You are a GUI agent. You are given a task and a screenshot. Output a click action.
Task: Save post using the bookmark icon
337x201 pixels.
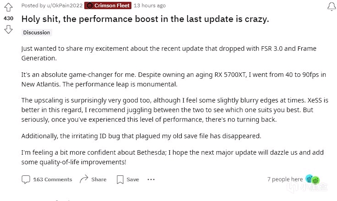[120, 179]
